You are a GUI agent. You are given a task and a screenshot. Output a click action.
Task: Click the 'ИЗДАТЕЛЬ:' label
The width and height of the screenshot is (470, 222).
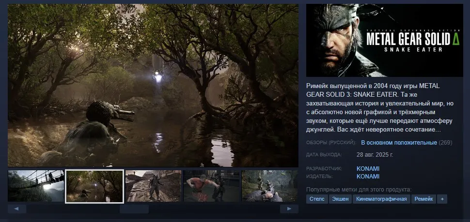pyautogui.click(x=319, y=177)
